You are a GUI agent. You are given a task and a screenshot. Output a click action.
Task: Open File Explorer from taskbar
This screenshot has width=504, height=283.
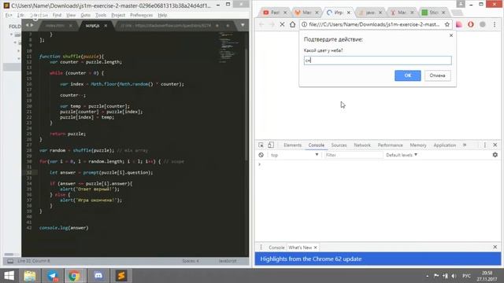(30, 276)
